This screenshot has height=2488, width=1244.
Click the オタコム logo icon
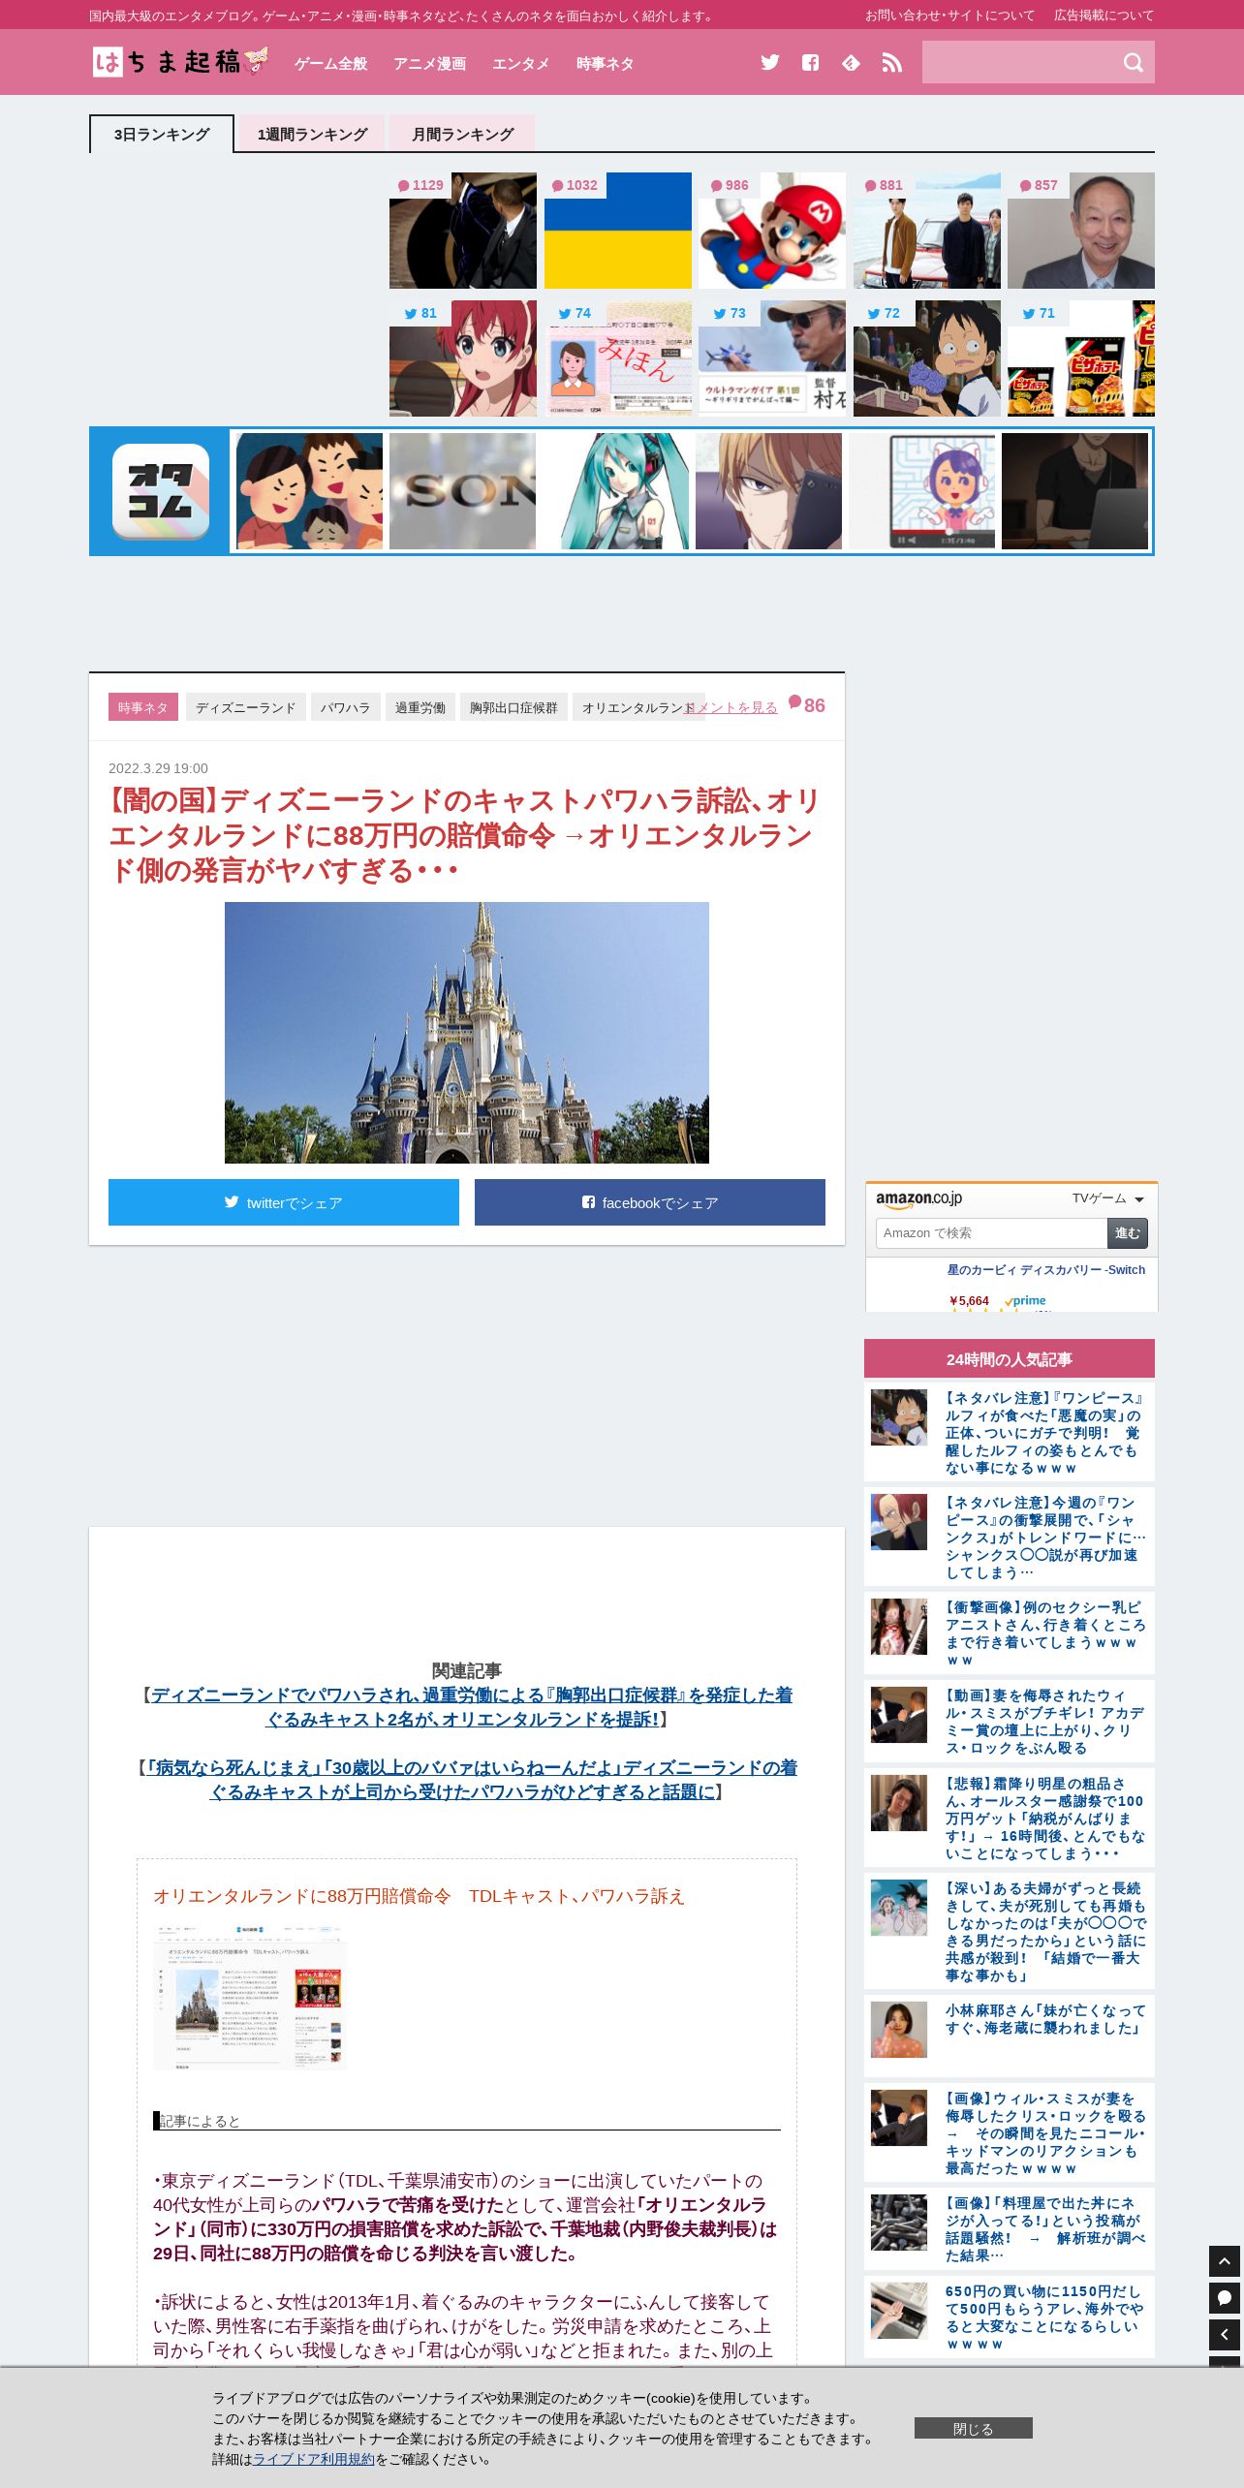tap(161, 491)
